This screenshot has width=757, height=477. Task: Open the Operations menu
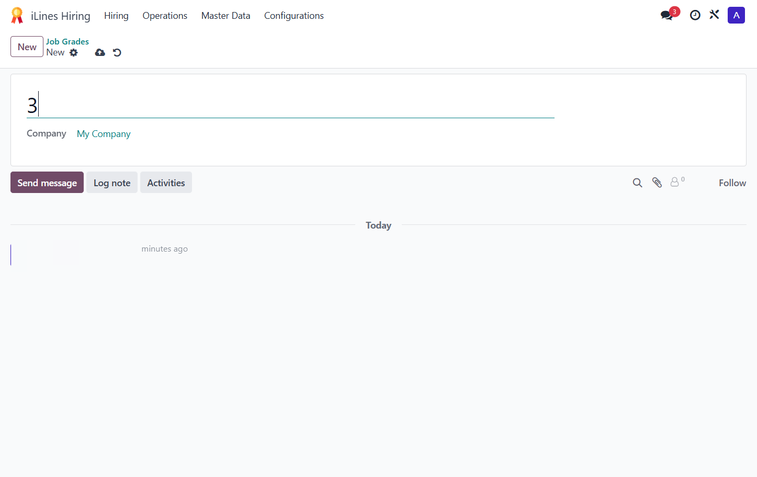click(165, 16)
